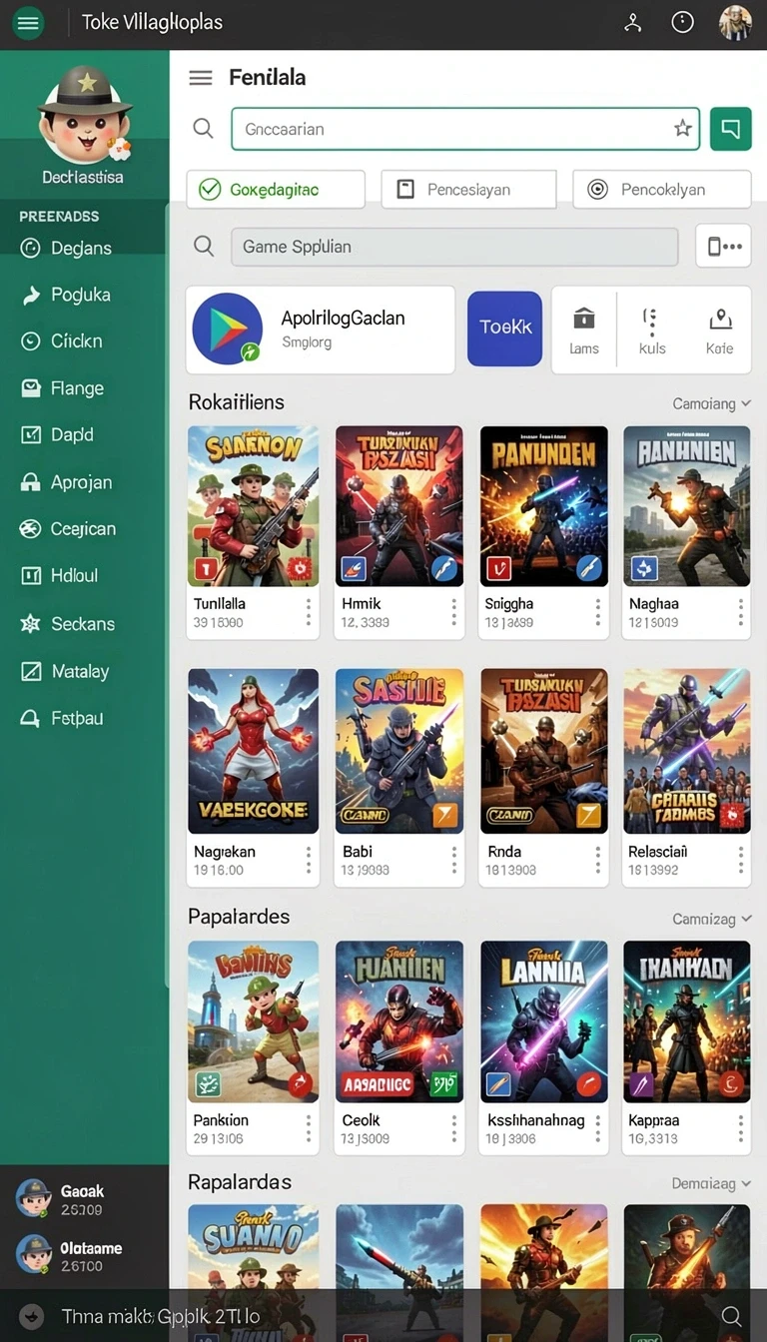Expand the Camoizag dropdown beside Papalardes
The image size is (767, 1342).
712,919
